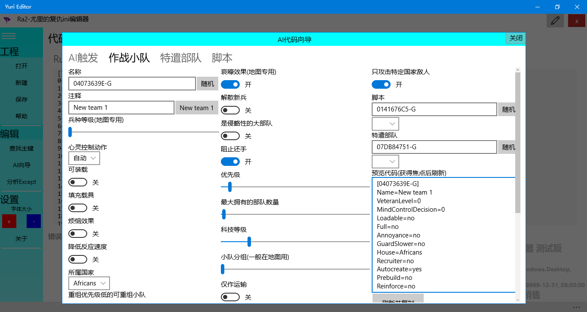Decrease font size with the blue minus button

pyautogui.click(x=34, y=221)
